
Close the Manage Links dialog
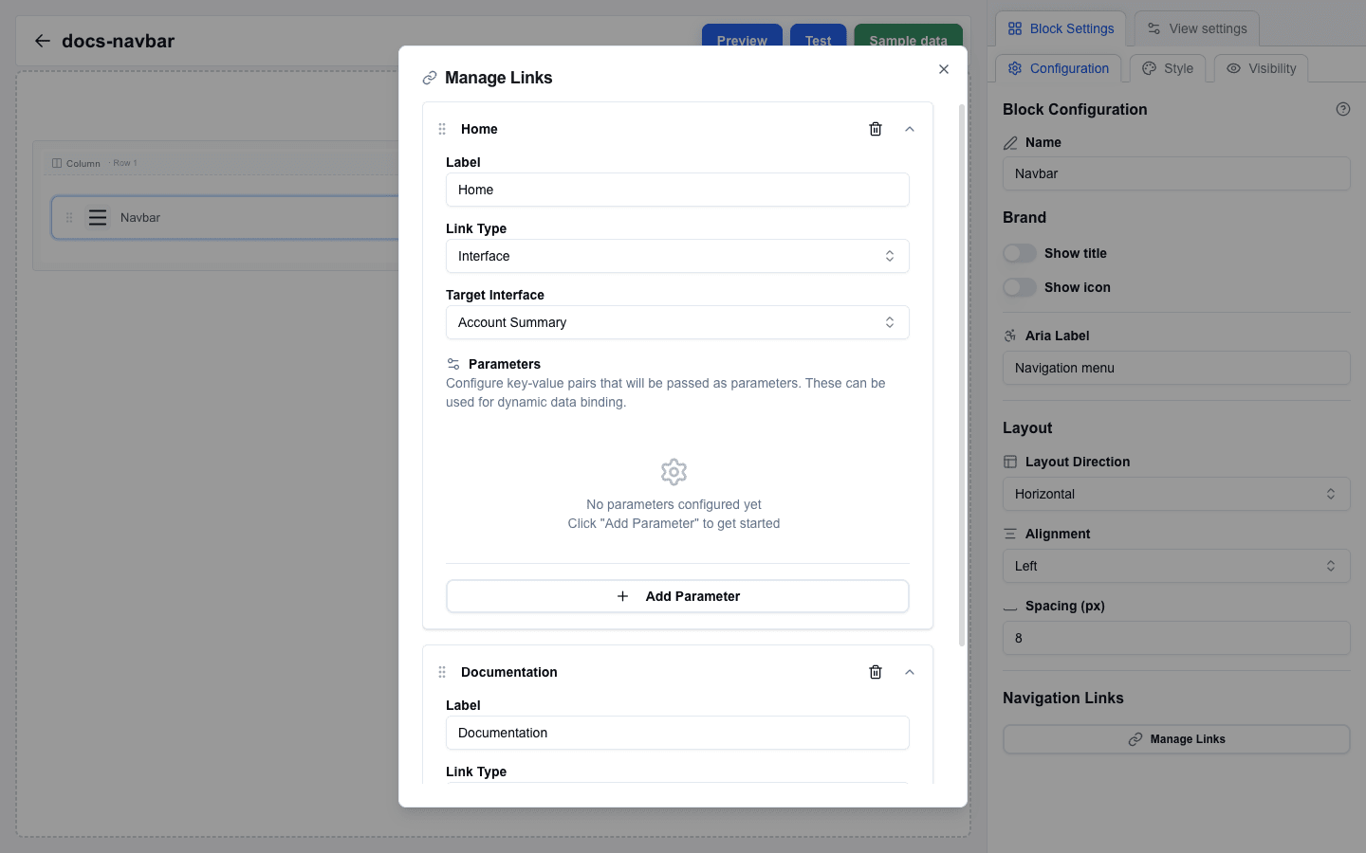tap(944, 69)
